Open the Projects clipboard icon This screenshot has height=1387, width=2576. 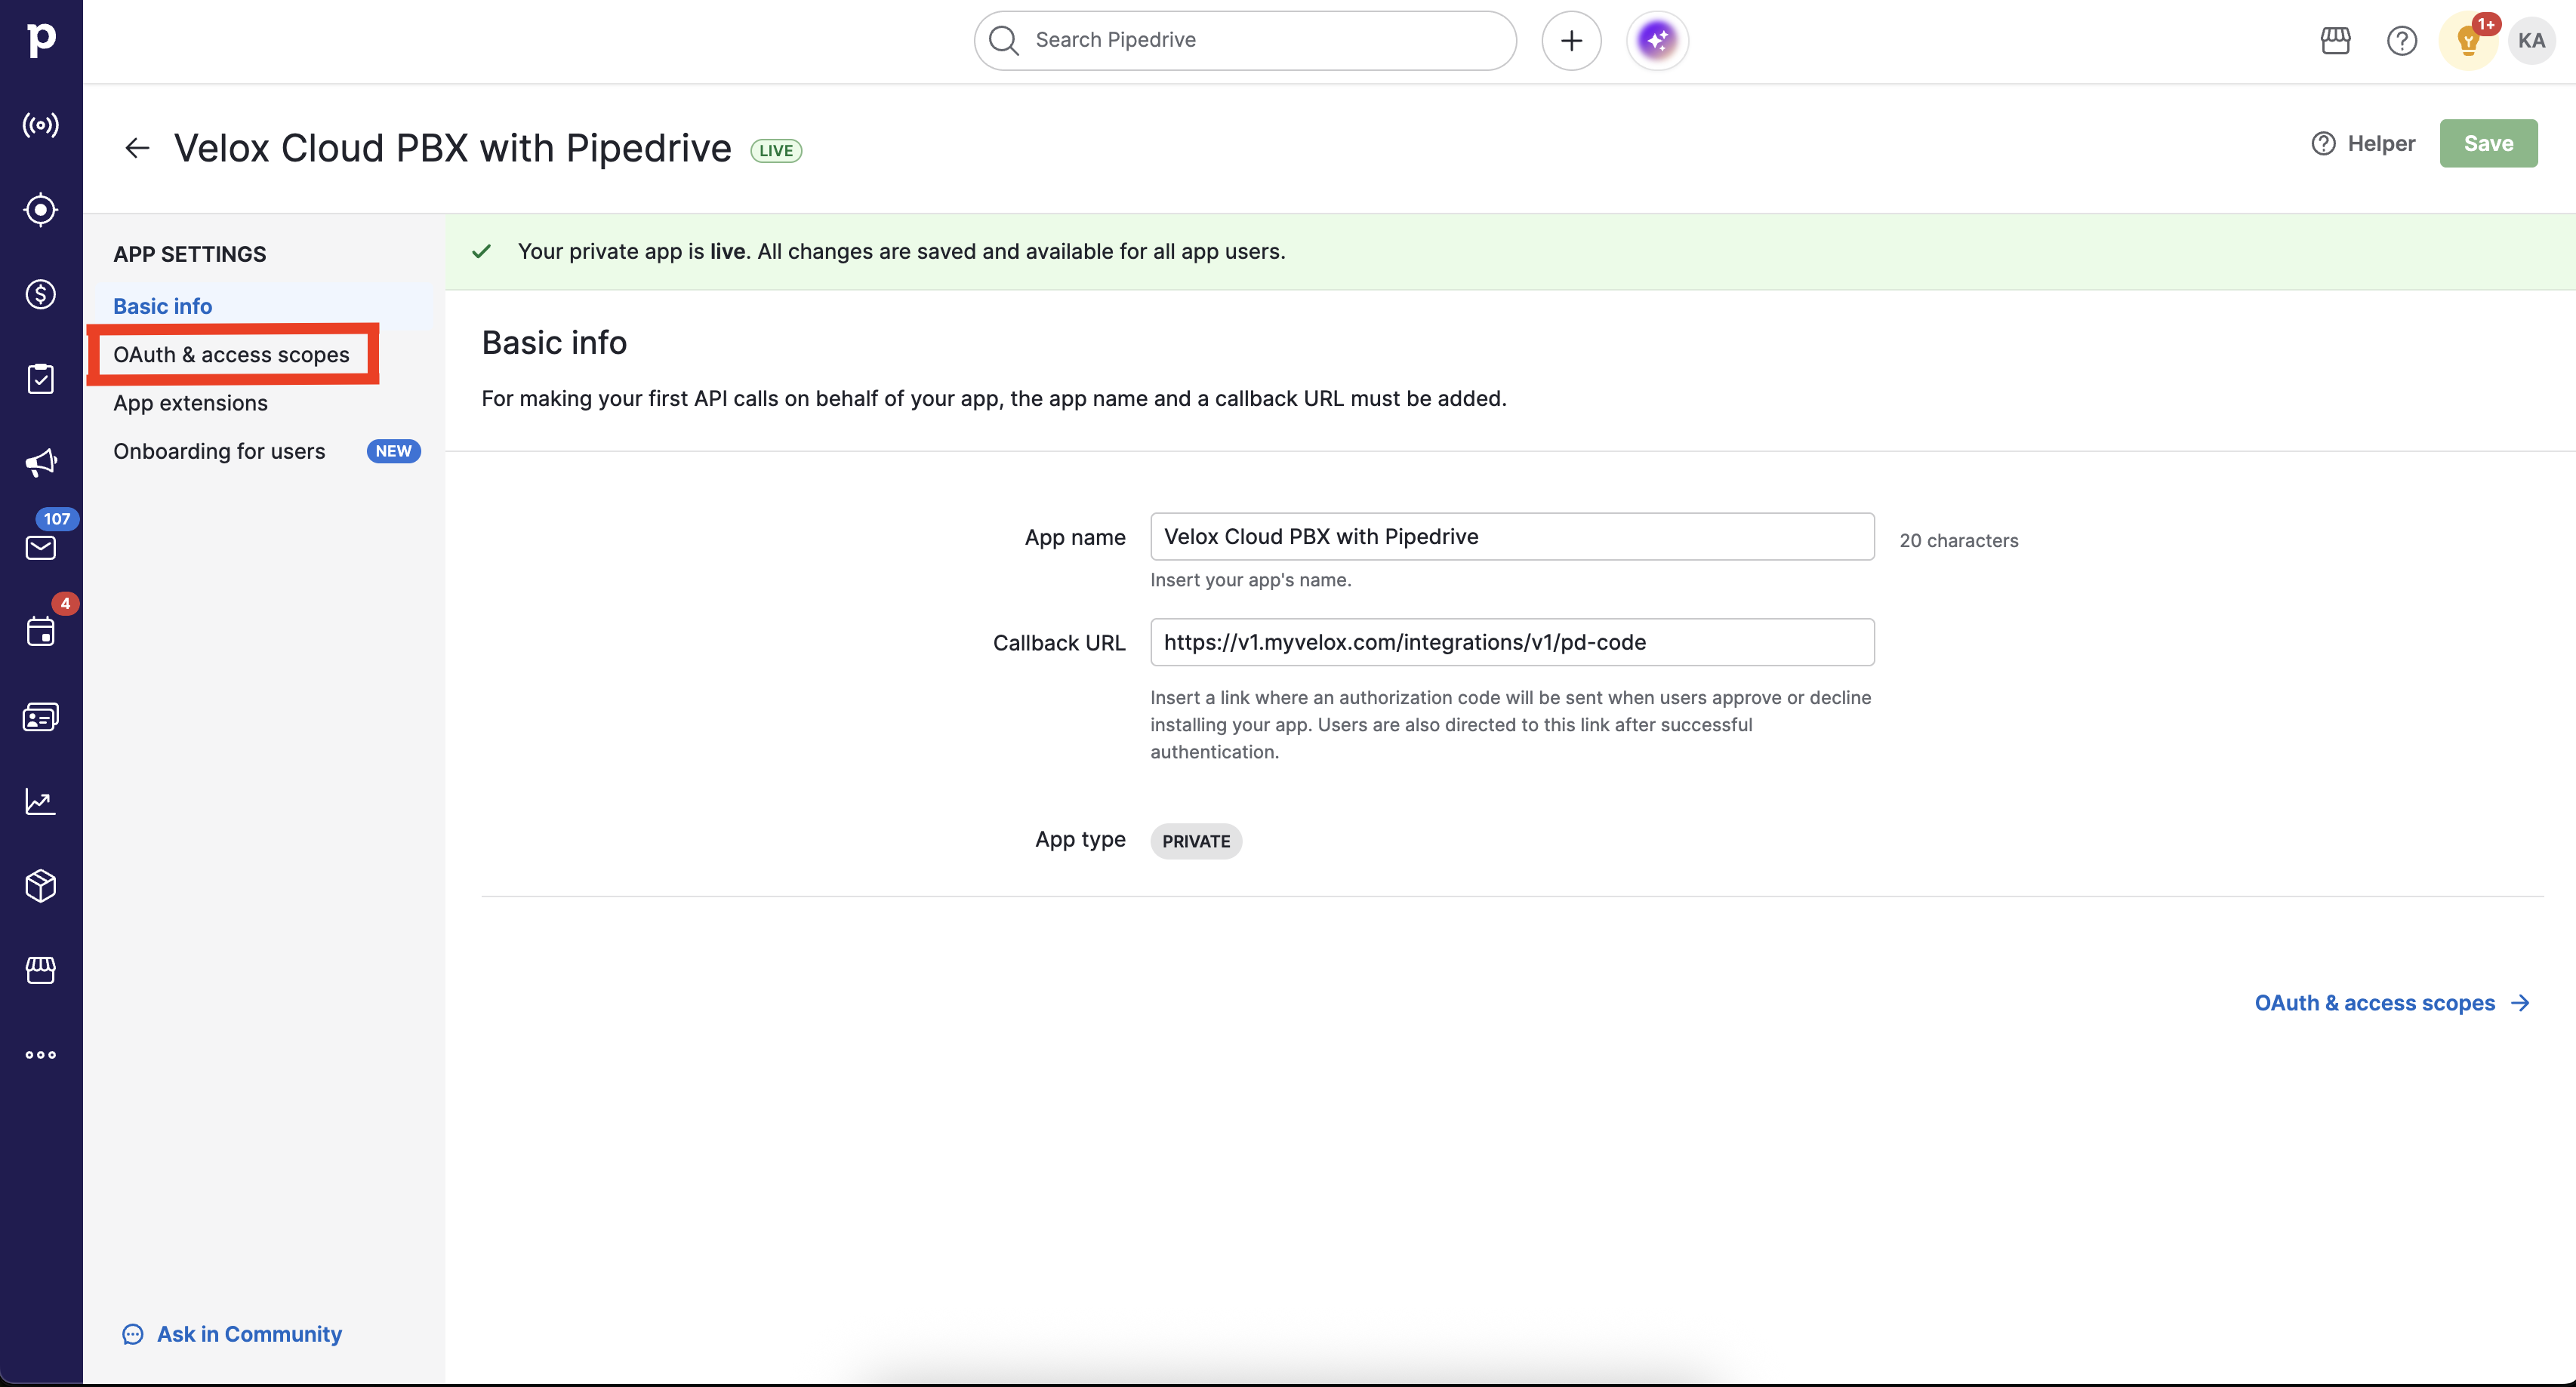(x=40, y=379)
